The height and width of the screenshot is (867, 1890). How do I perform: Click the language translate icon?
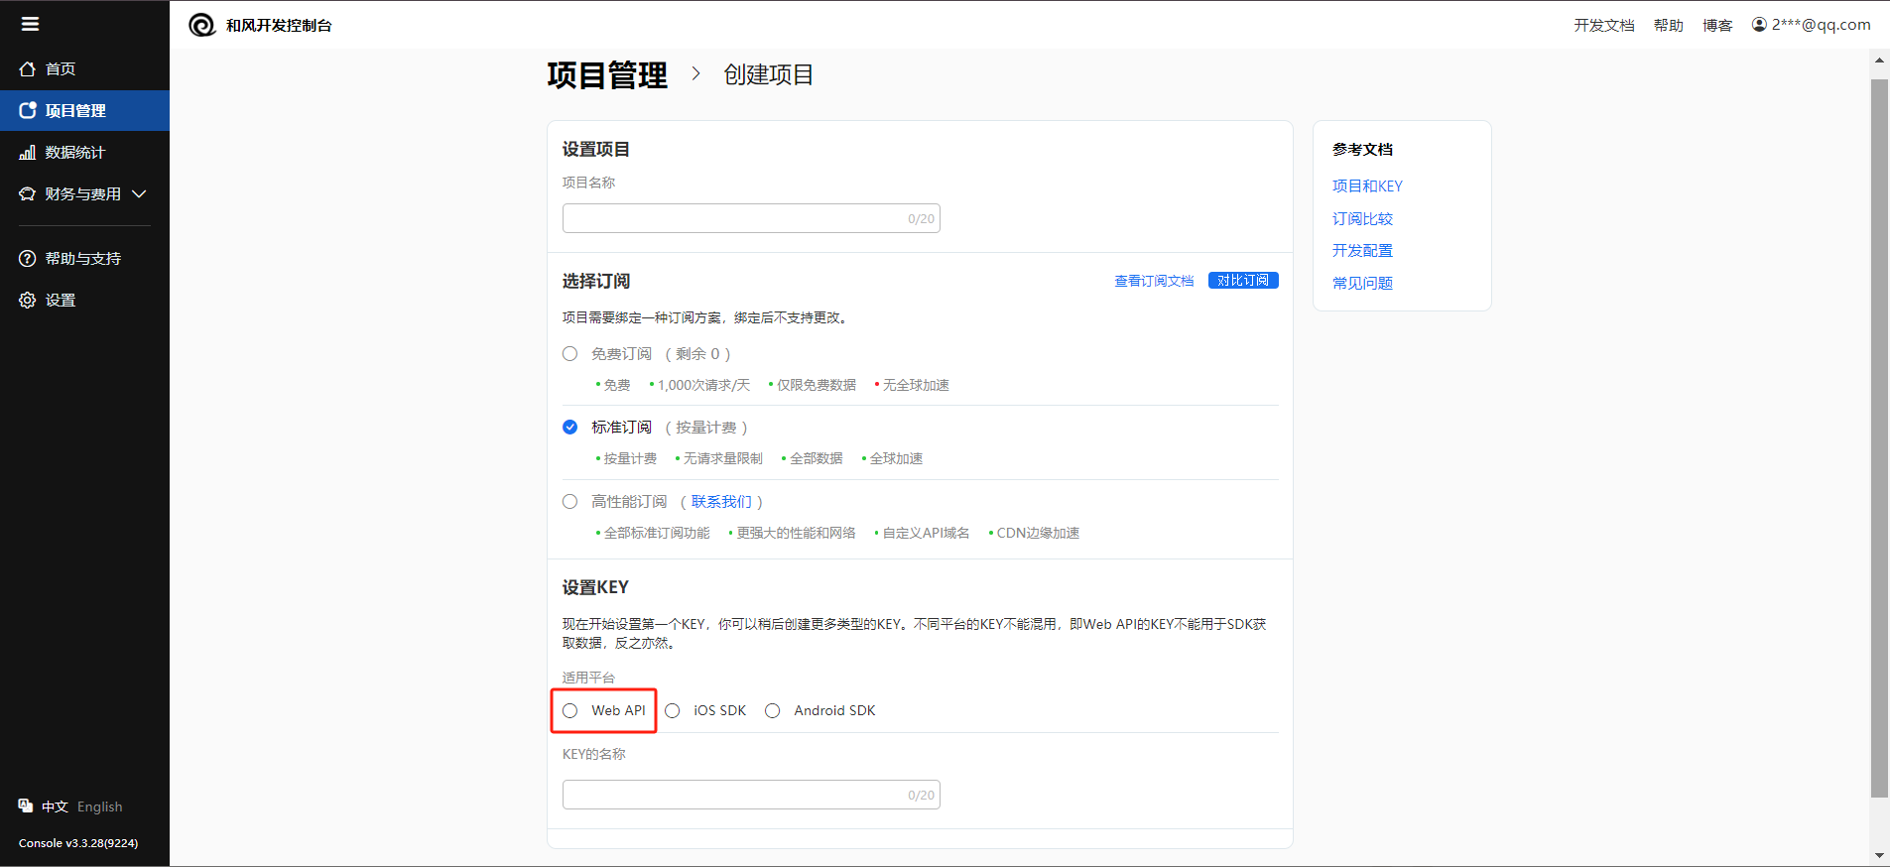tap(26, 806)
